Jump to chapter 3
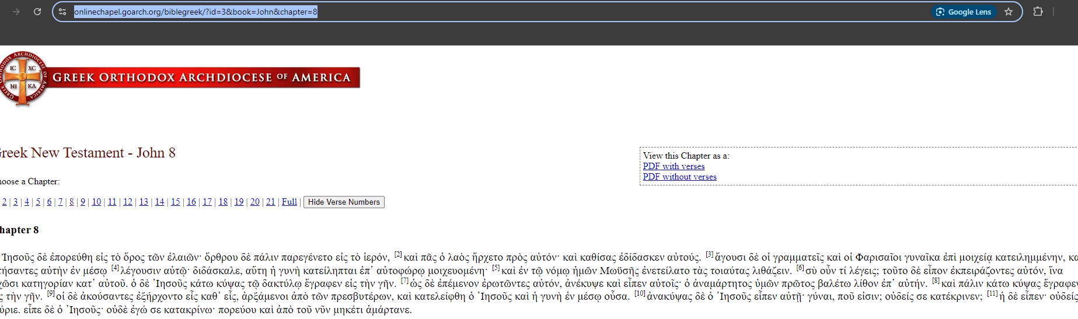1078x319 pixels. click(x=16, y=202)
